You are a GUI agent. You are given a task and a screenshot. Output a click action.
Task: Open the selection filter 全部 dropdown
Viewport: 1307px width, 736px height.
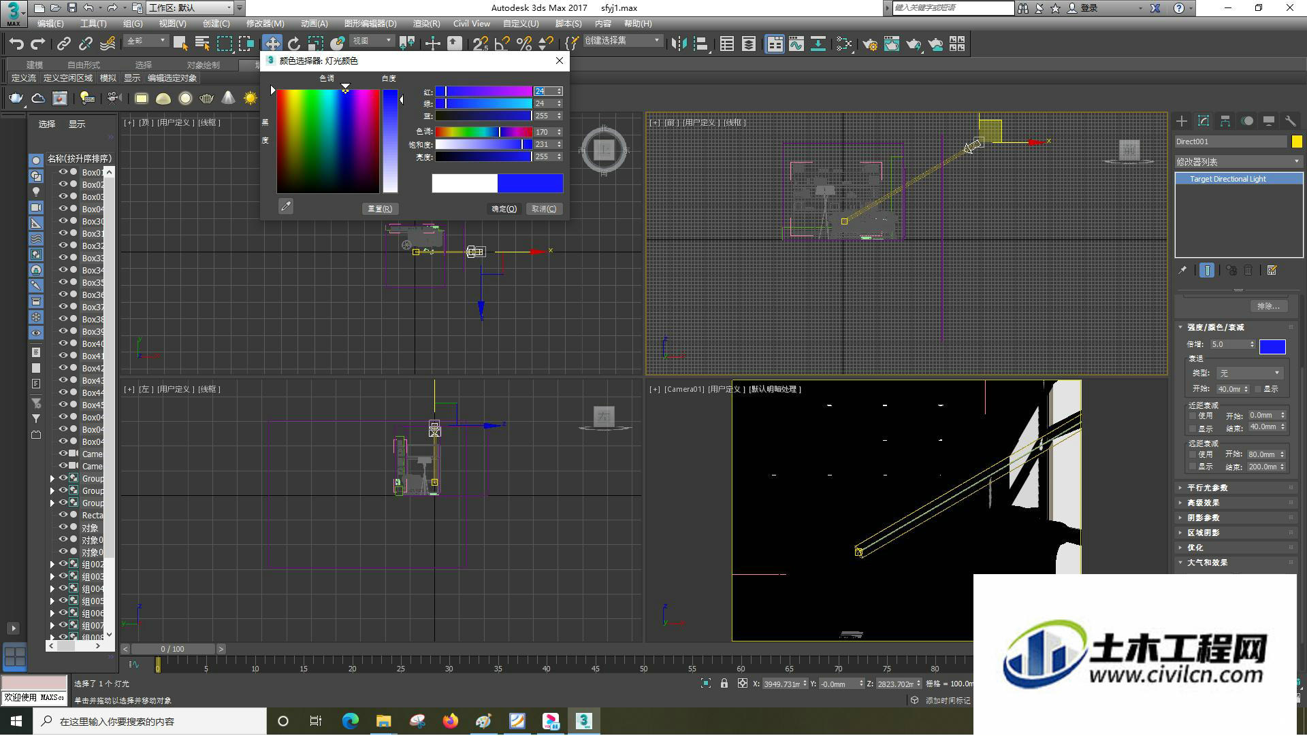pyautogui.click(x=146, y=41)
